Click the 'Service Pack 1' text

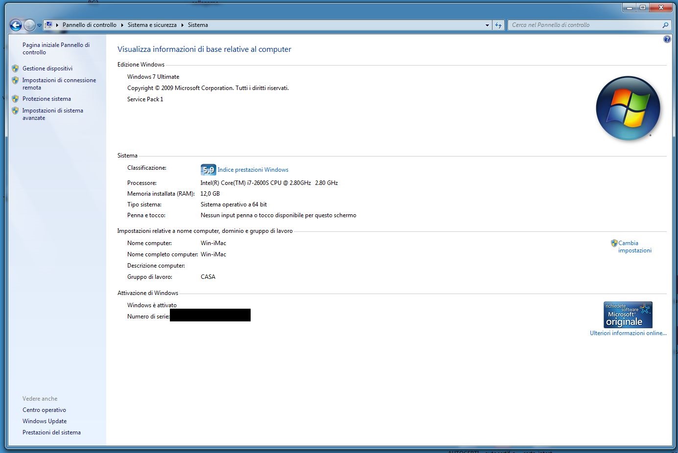[145, 99]
